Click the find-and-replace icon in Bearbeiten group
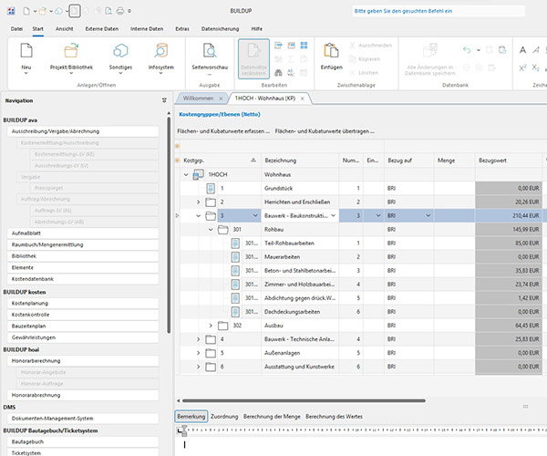547x456 pixels. tap(291, 73)
